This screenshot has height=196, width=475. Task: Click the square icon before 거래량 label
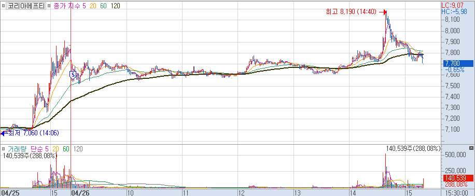tap(4, 149)
